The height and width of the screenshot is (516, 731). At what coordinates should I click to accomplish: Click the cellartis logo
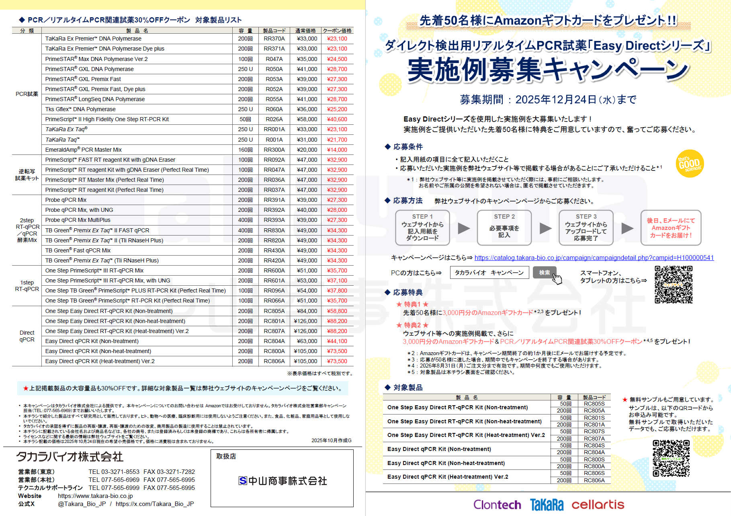click(x=598, y=504)
